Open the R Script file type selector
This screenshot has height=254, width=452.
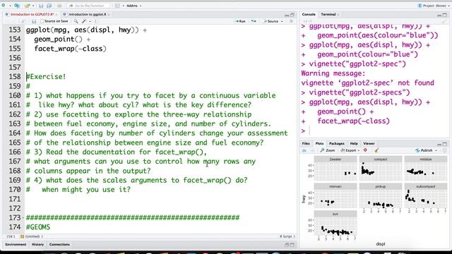tap(287, 236)
